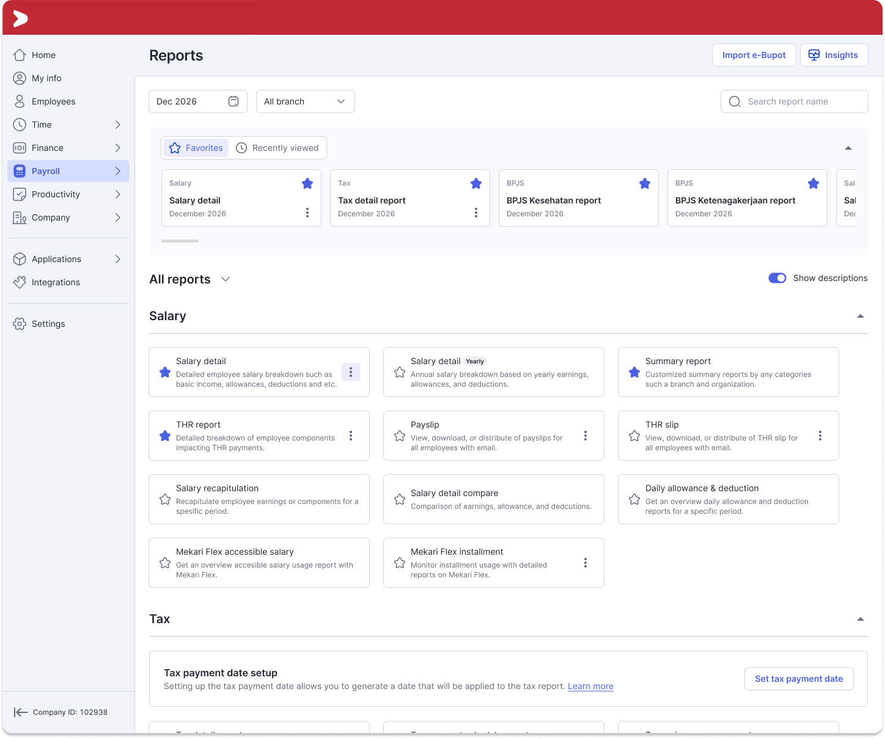Open more options on Tax detail report card
The width and height of the screenshot is (885, 738).
click(476, 213)
